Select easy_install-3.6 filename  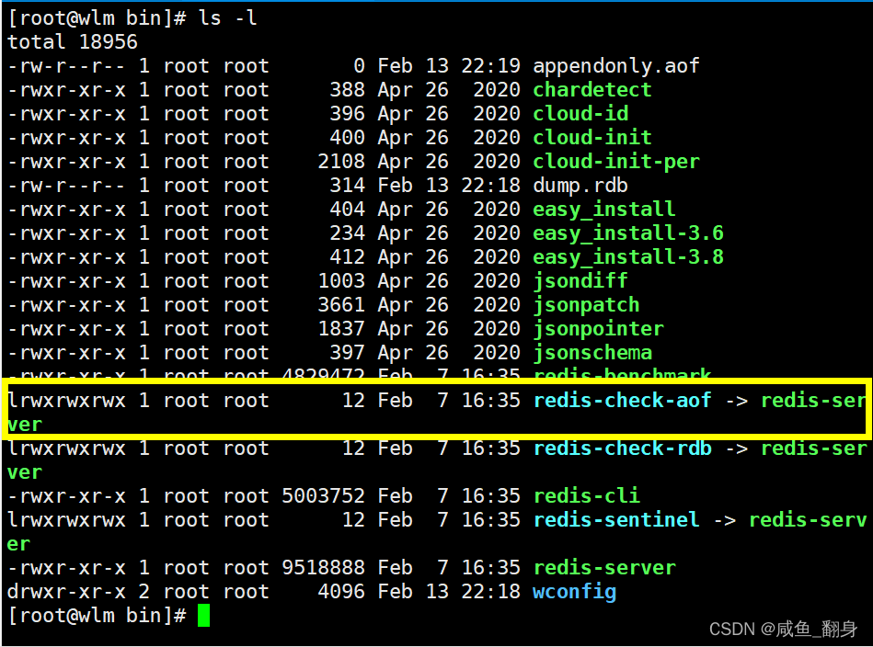[x=628, y=233]
